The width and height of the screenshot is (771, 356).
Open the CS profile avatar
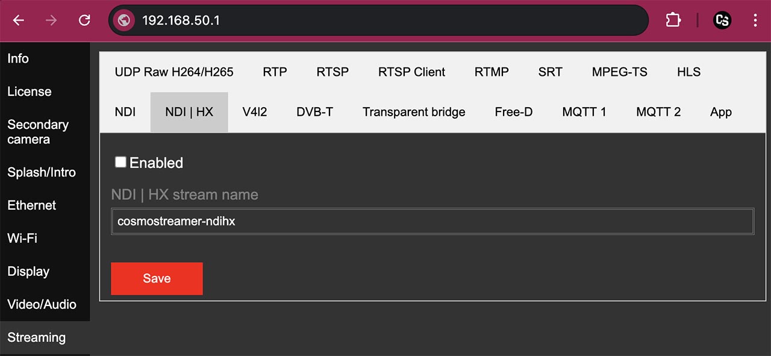(x=722, y=20)
